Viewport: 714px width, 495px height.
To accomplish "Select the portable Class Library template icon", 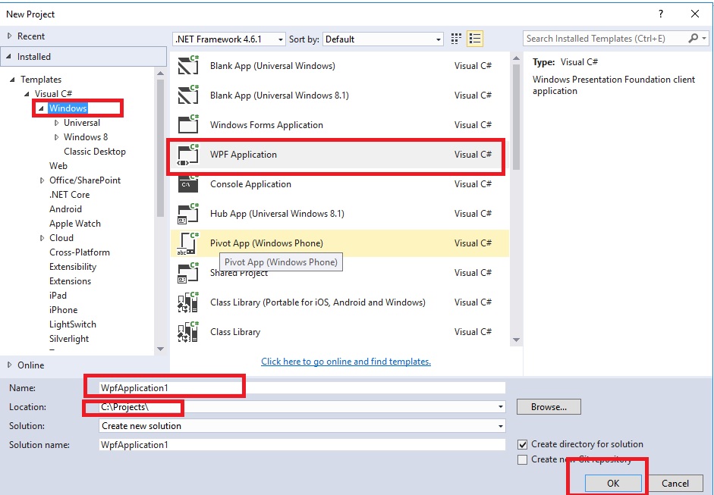I will pyautogui.click(x=188, y=302).
